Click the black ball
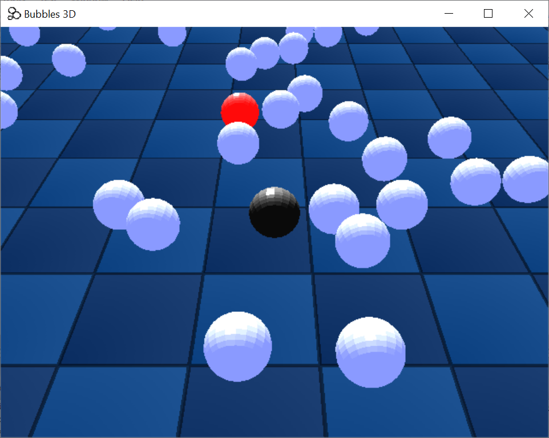Image resolution: width=549 pixels, height=438 pixels. [274, 212]
